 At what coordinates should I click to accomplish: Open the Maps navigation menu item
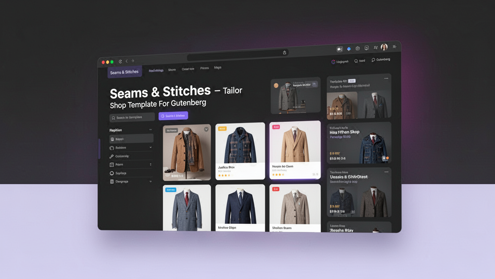click(218, 68)
